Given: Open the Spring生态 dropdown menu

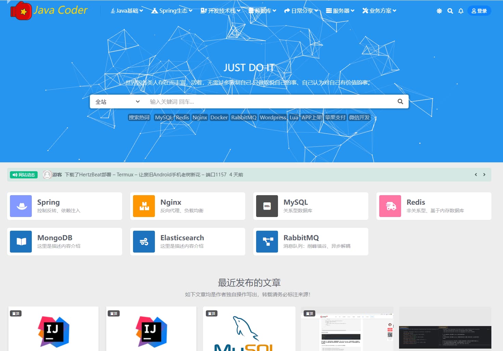Looking at the screenshot, I should [x=171, y=11].
